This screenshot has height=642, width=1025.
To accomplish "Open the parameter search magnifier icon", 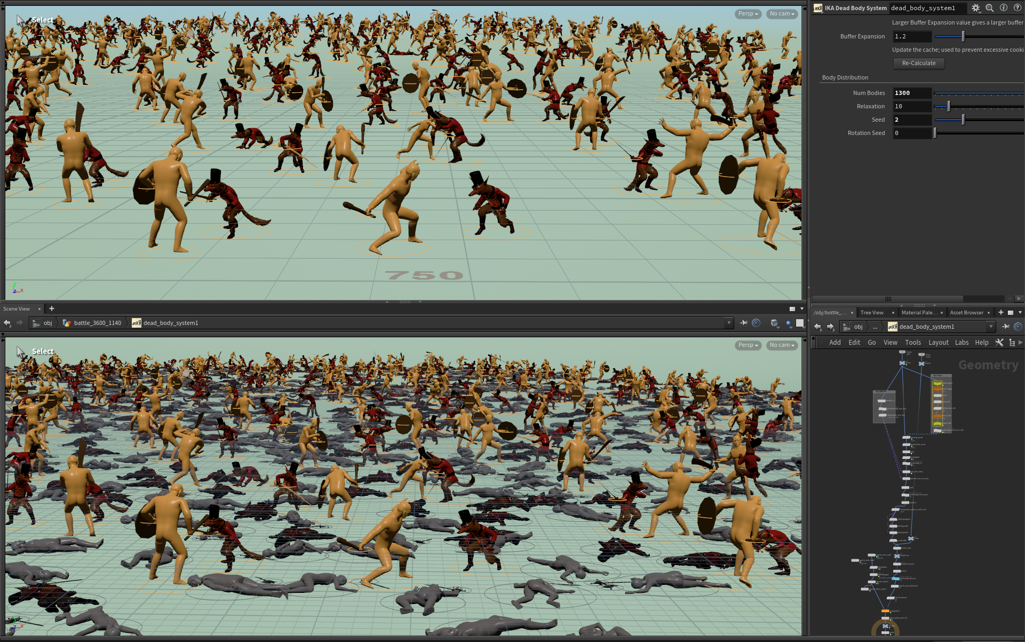I will pos(989,8).
